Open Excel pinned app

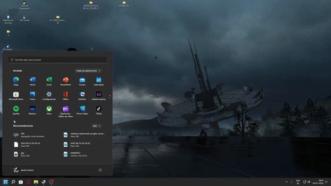pos(49,81)
